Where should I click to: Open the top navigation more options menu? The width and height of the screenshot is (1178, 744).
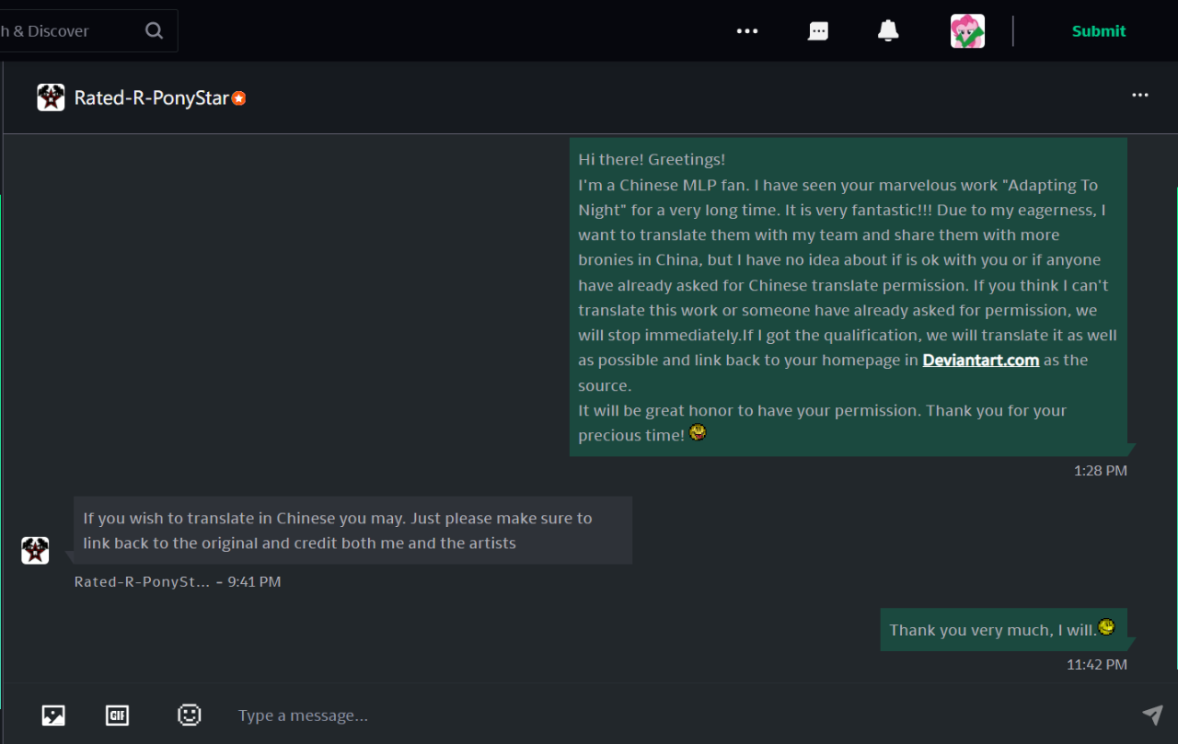747,31
